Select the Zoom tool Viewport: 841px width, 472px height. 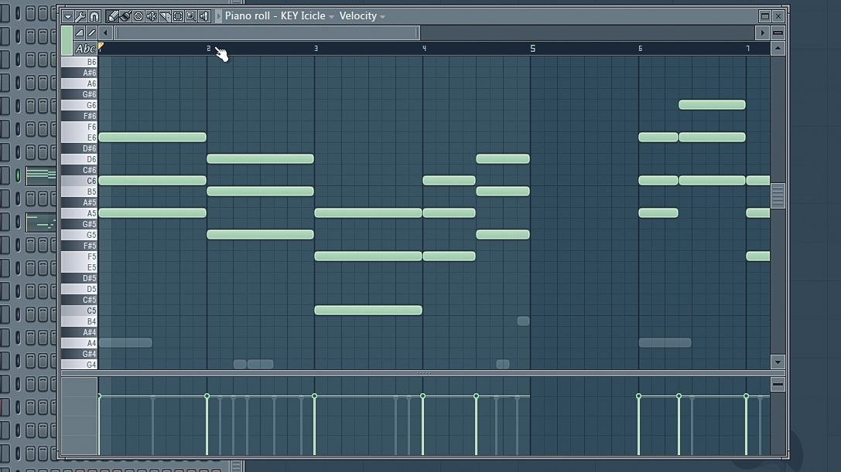pyautogui.click(x=190, y=15)
